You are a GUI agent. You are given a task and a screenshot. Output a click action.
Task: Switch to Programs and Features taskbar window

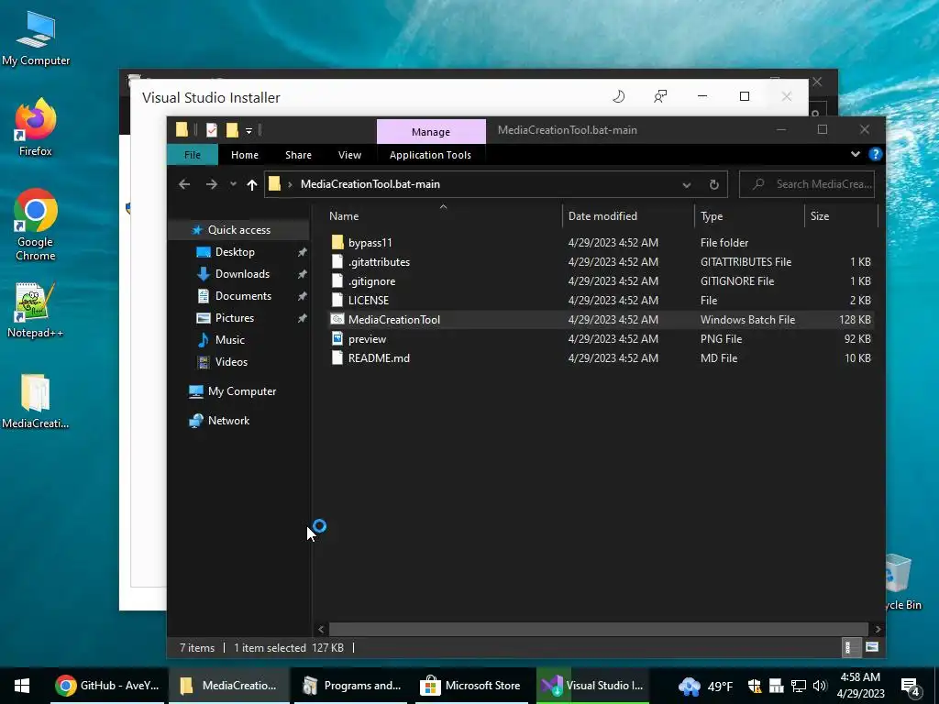(351, 686)
